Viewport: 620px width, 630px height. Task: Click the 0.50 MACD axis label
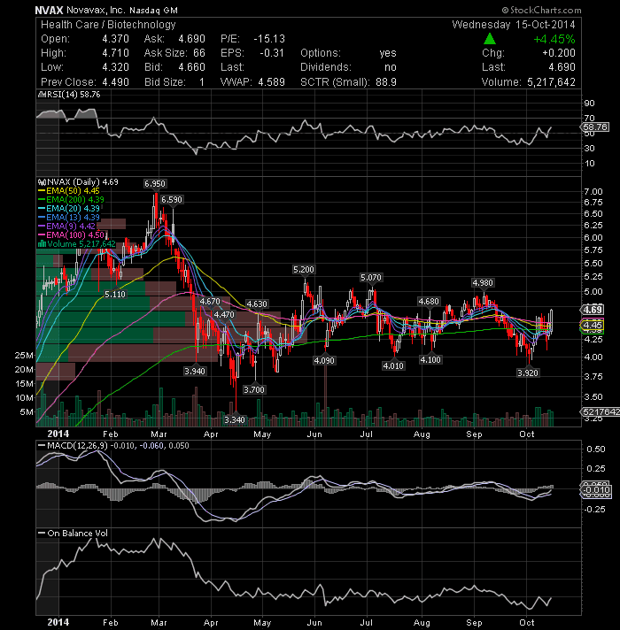[x=596, y=449]
